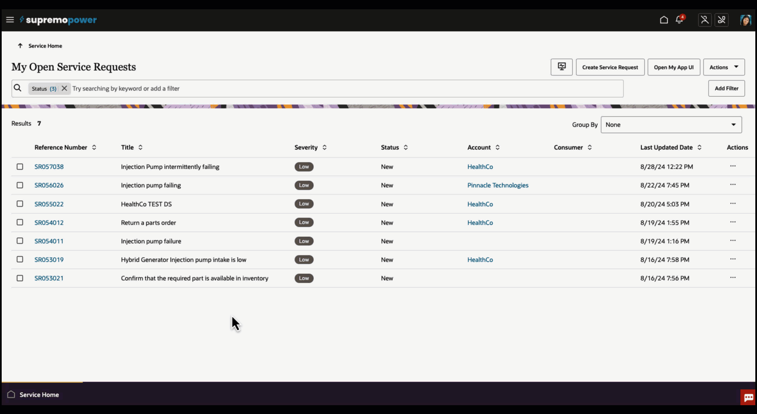Select the checkbox on the Return a parts order row
The height and width of the screenshot is (414, 757).
click(x=20, y=222)
